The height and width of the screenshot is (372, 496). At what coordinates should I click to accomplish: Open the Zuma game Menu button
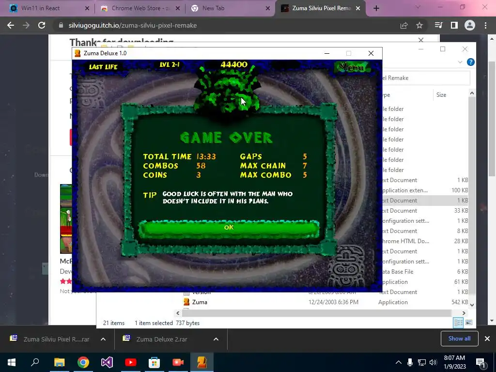point(351,67)
